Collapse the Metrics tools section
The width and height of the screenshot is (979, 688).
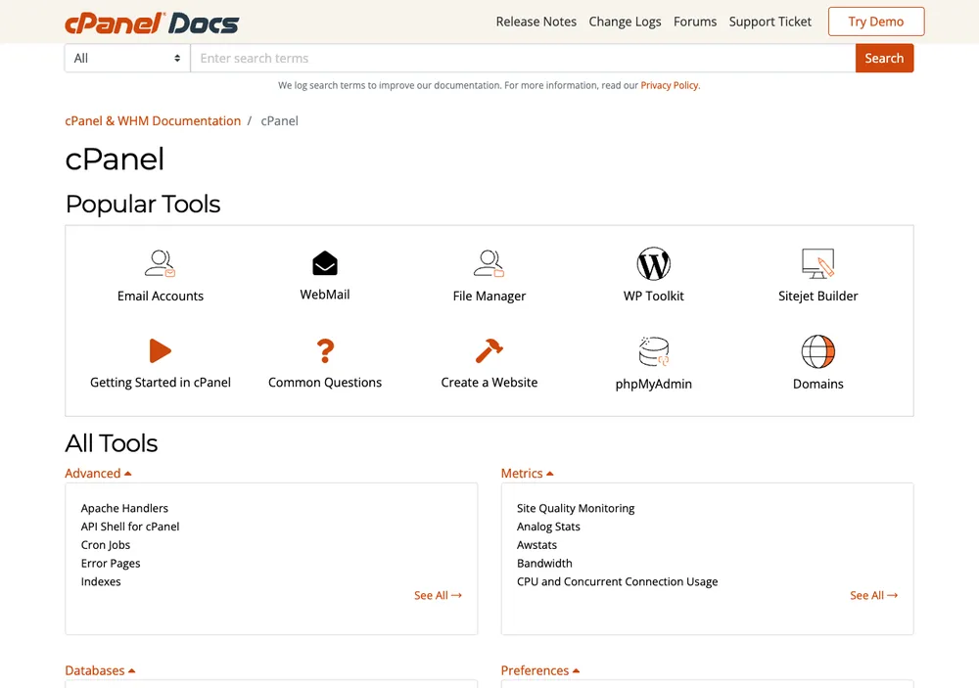tap(527, 474)
